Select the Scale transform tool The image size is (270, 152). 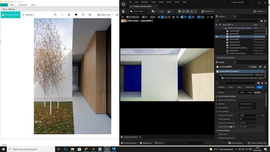coord(169,17)
